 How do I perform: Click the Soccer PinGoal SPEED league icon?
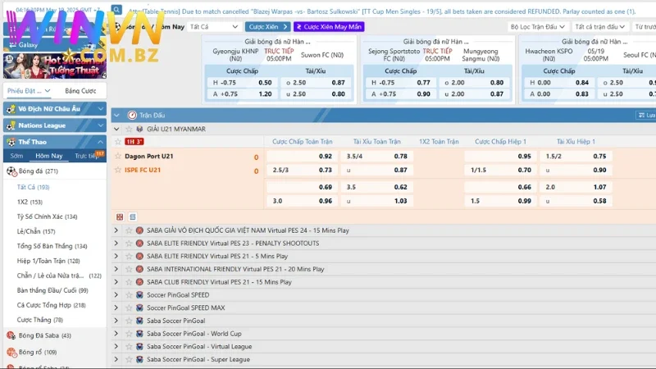pyautogui.click(x=139, y=294)
